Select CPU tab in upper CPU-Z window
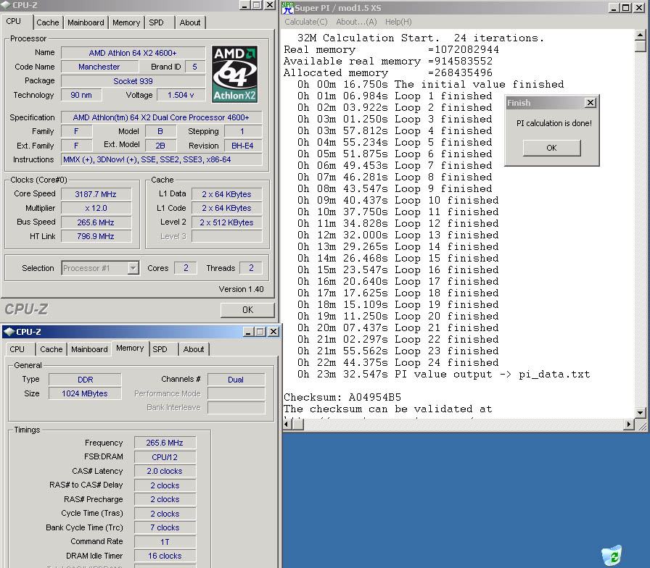This screenshot has height=568, width=650. [13, 21]
